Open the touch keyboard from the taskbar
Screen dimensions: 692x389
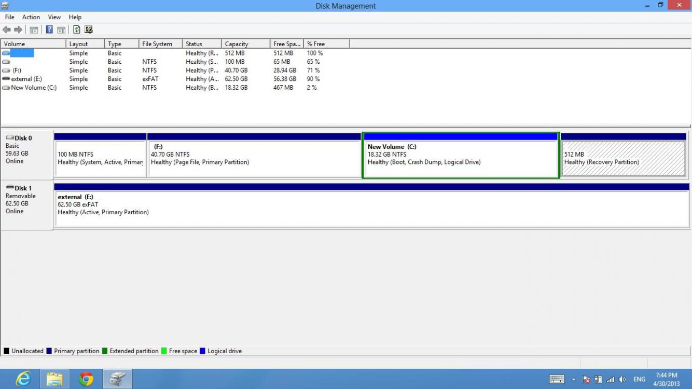coord(557,379)
